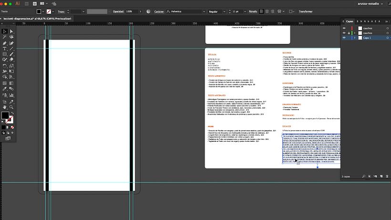
Task: Open the Recolor Artwork globe icon
Action: 148,11
